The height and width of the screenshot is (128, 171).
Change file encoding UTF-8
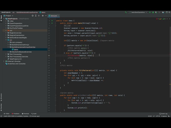tap(158, 116)
